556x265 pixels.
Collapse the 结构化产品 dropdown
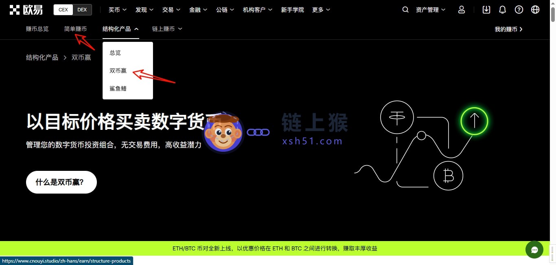tap(120, 29)
